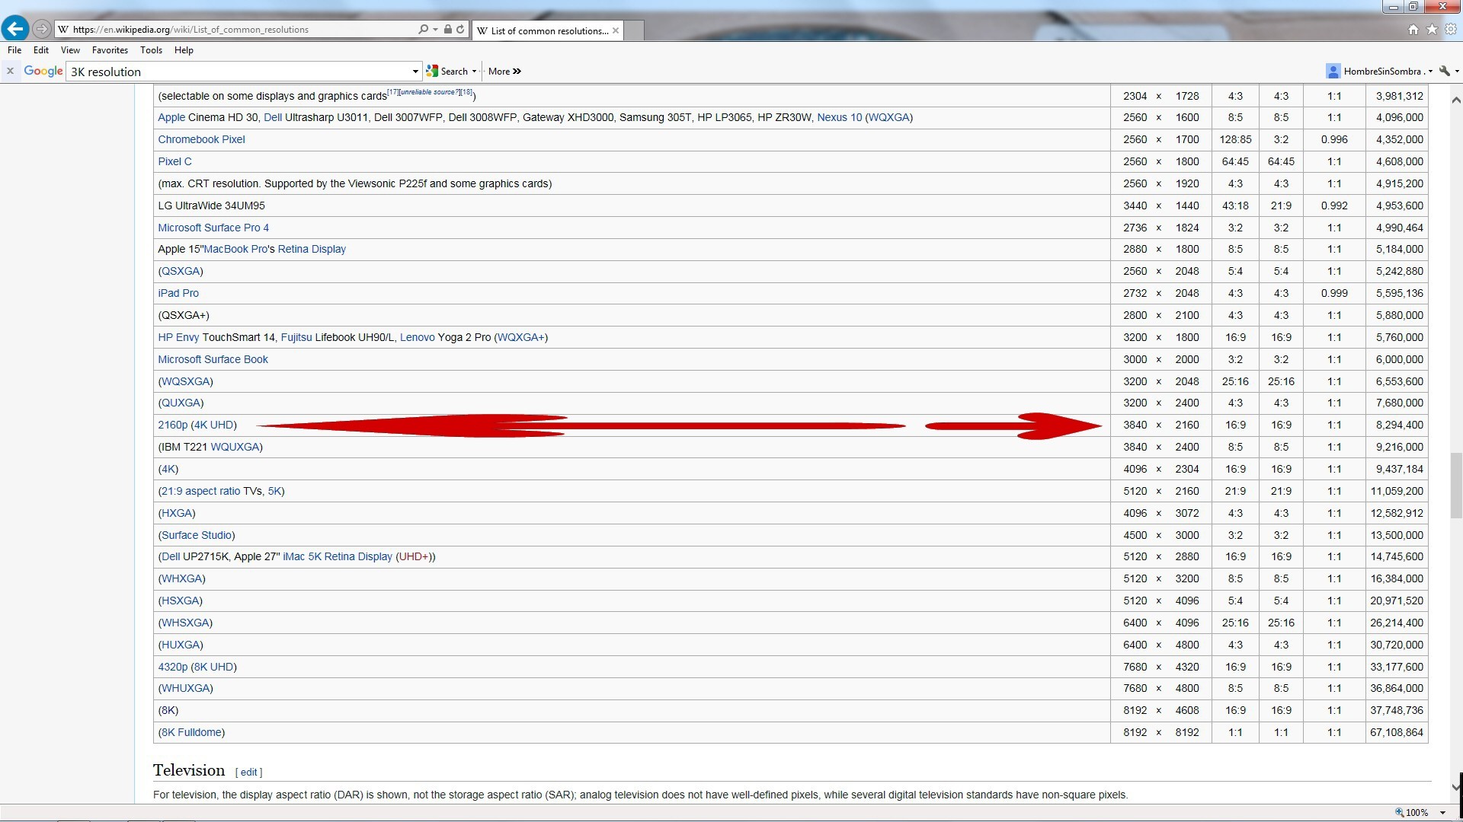Viewport: 1463px width, 822px height.
Task: Click the edit link beside Television
Action: (248, 772)
